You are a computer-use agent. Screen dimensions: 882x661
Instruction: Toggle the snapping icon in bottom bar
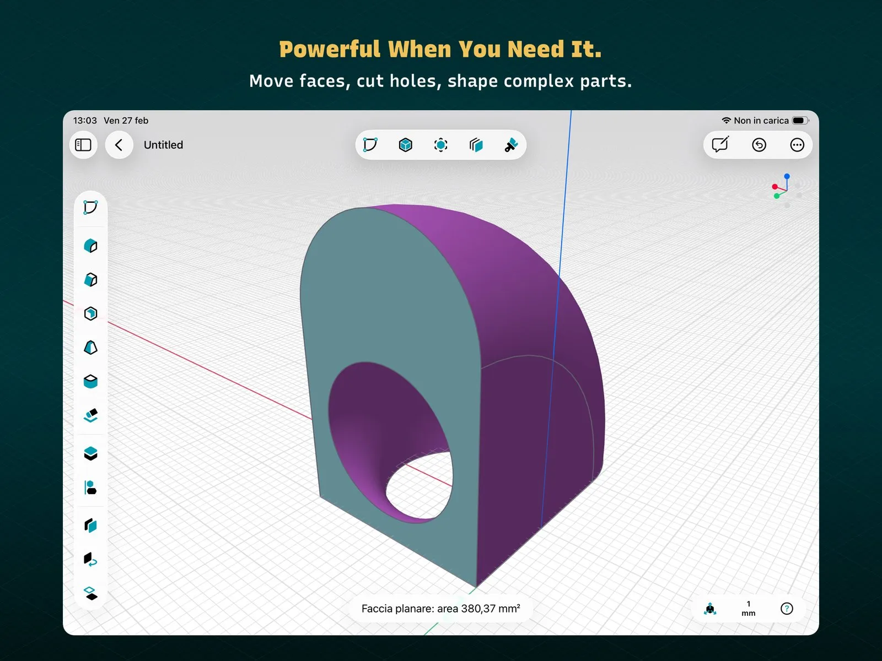coord(710,609)
